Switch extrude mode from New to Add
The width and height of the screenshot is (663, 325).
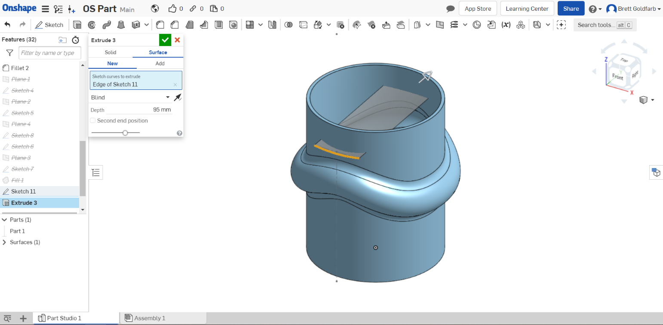[159, 63]
